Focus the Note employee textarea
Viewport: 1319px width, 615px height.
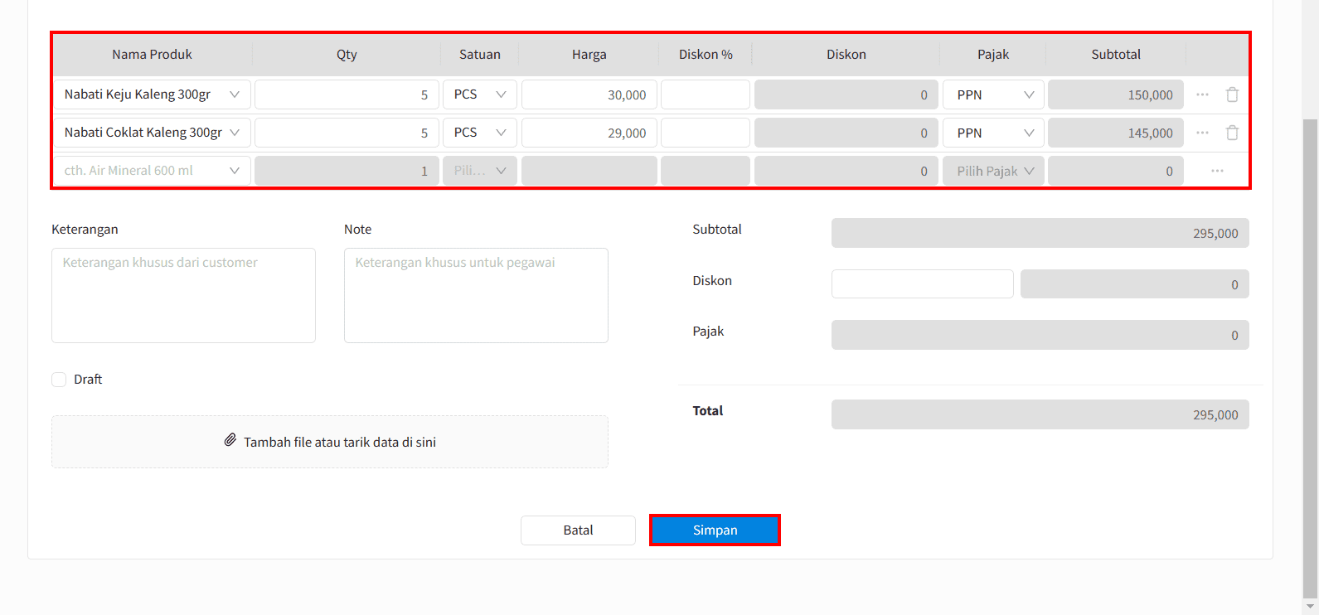(x=476, y=295)
